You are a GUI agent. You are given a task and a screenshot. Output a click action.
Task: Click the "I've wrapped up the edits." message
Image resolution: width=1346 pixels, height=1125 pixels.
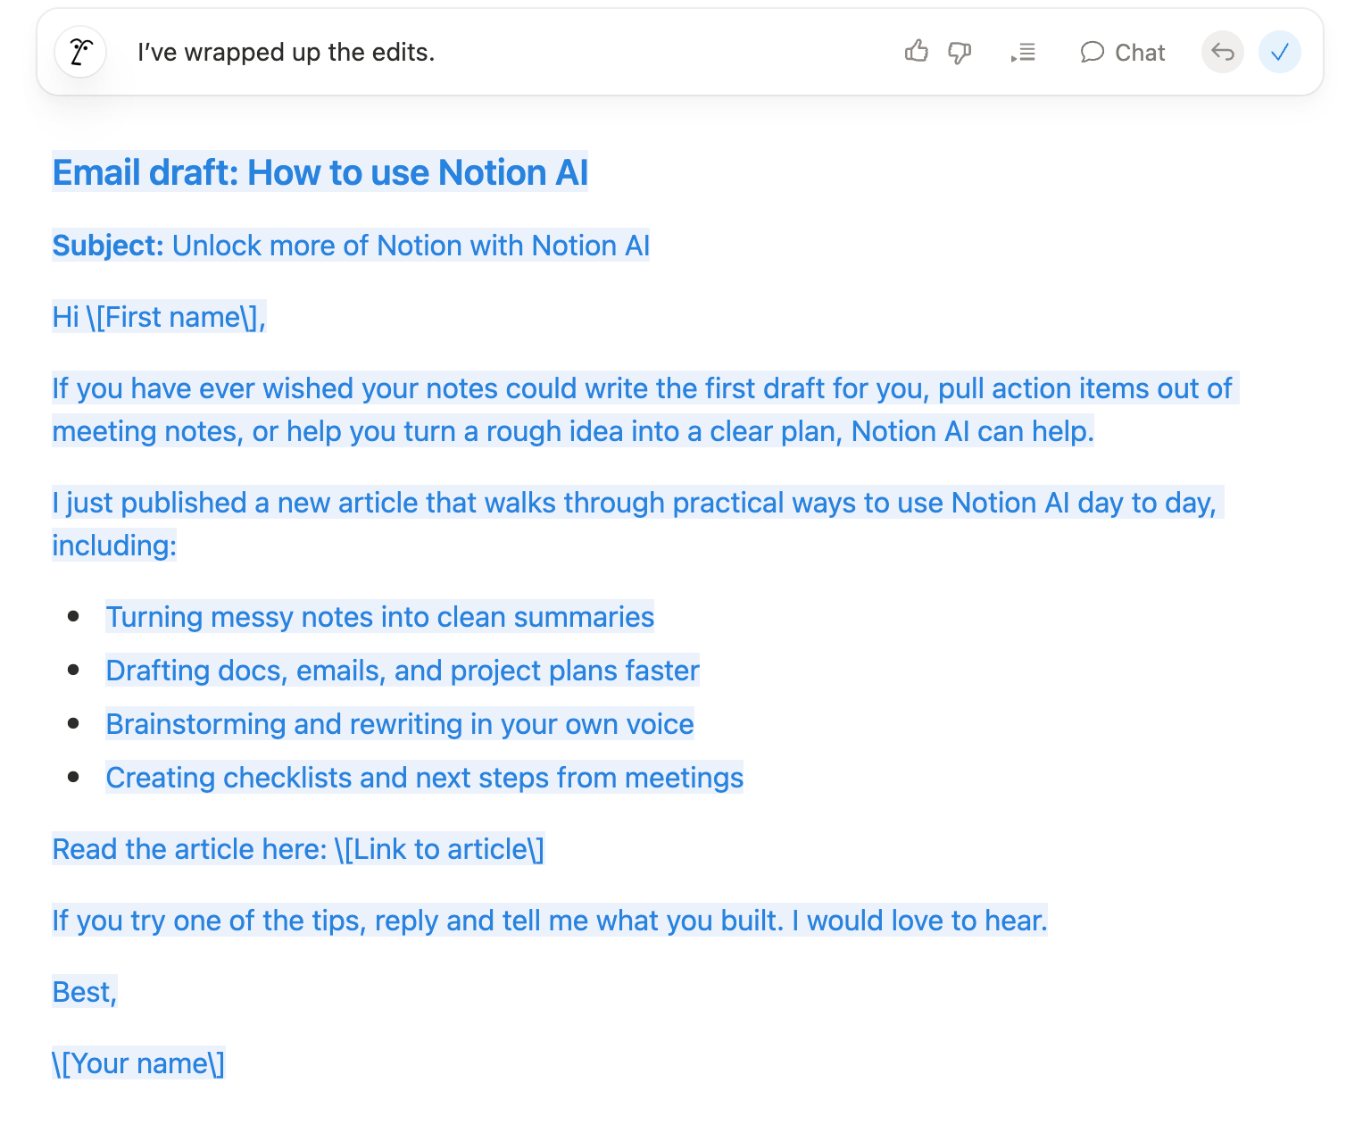click(x=286, y=52)
